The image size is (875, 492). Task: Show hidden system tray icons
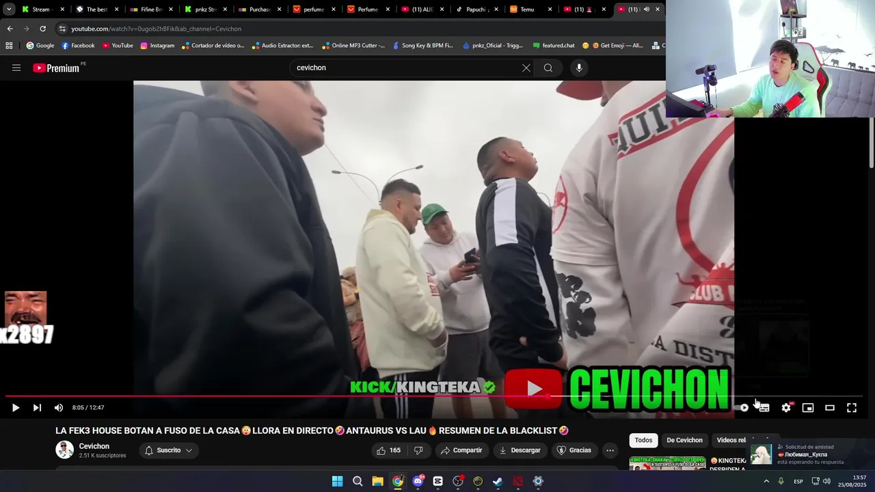[x=766, y=481]
